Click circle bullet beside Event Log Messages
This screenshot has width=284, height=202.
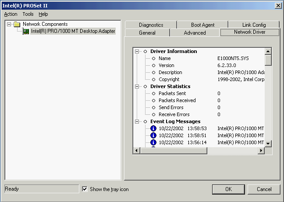145,121
